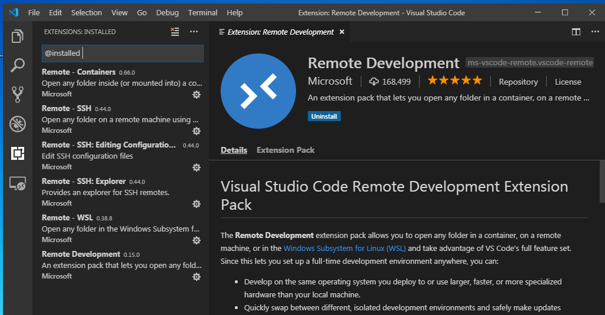Click the extension details scrollbar
This screenshot has width=605, height=315.
tap(602, 182)
